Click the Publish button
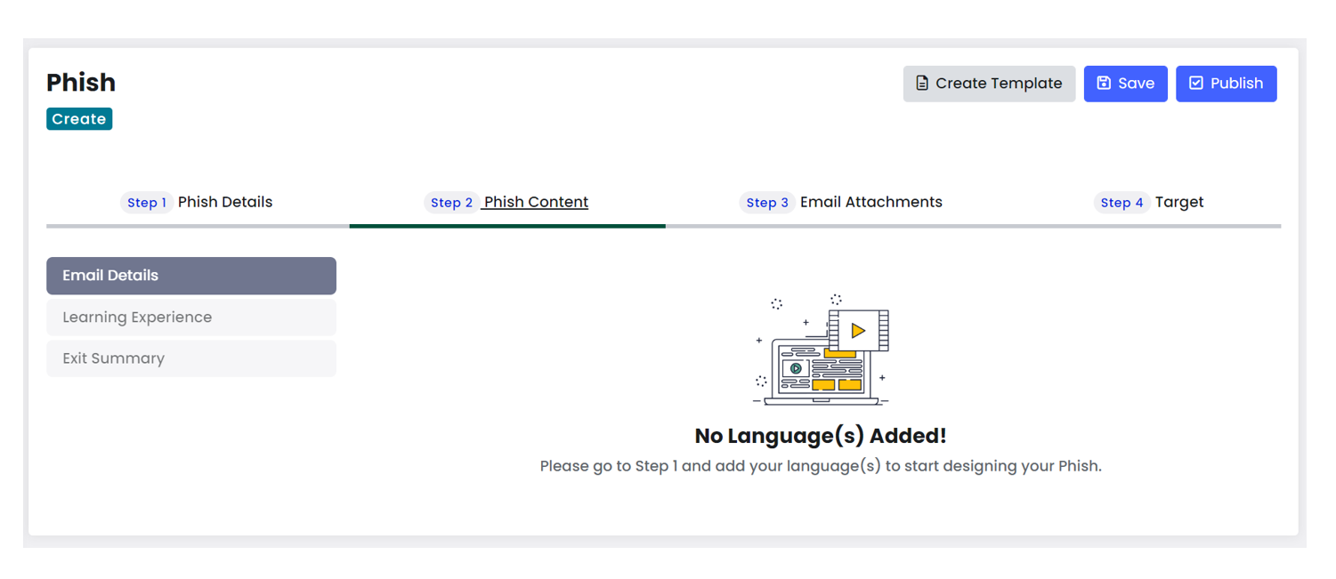 pyautogui.click(x=1227, y=83)
